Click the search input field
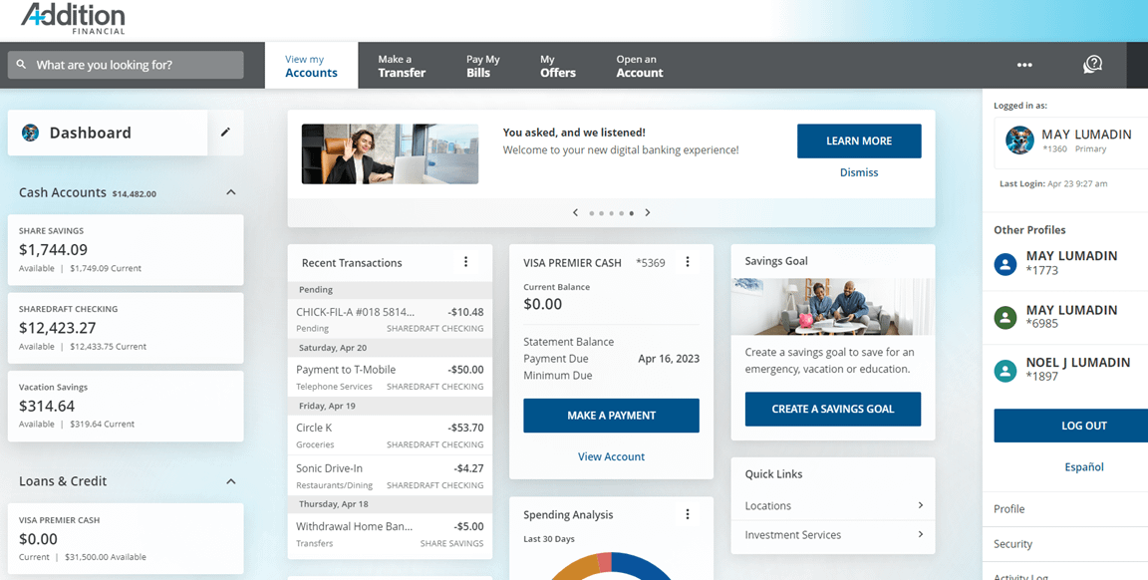This screenshot has width=1148, height=580. coord(126,65)
